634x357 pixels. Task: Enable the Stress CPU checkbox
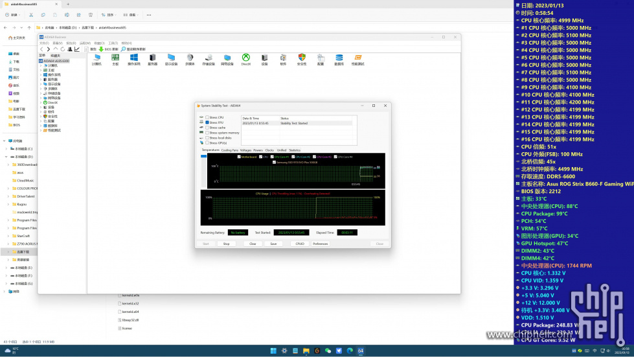pos(207,117)
